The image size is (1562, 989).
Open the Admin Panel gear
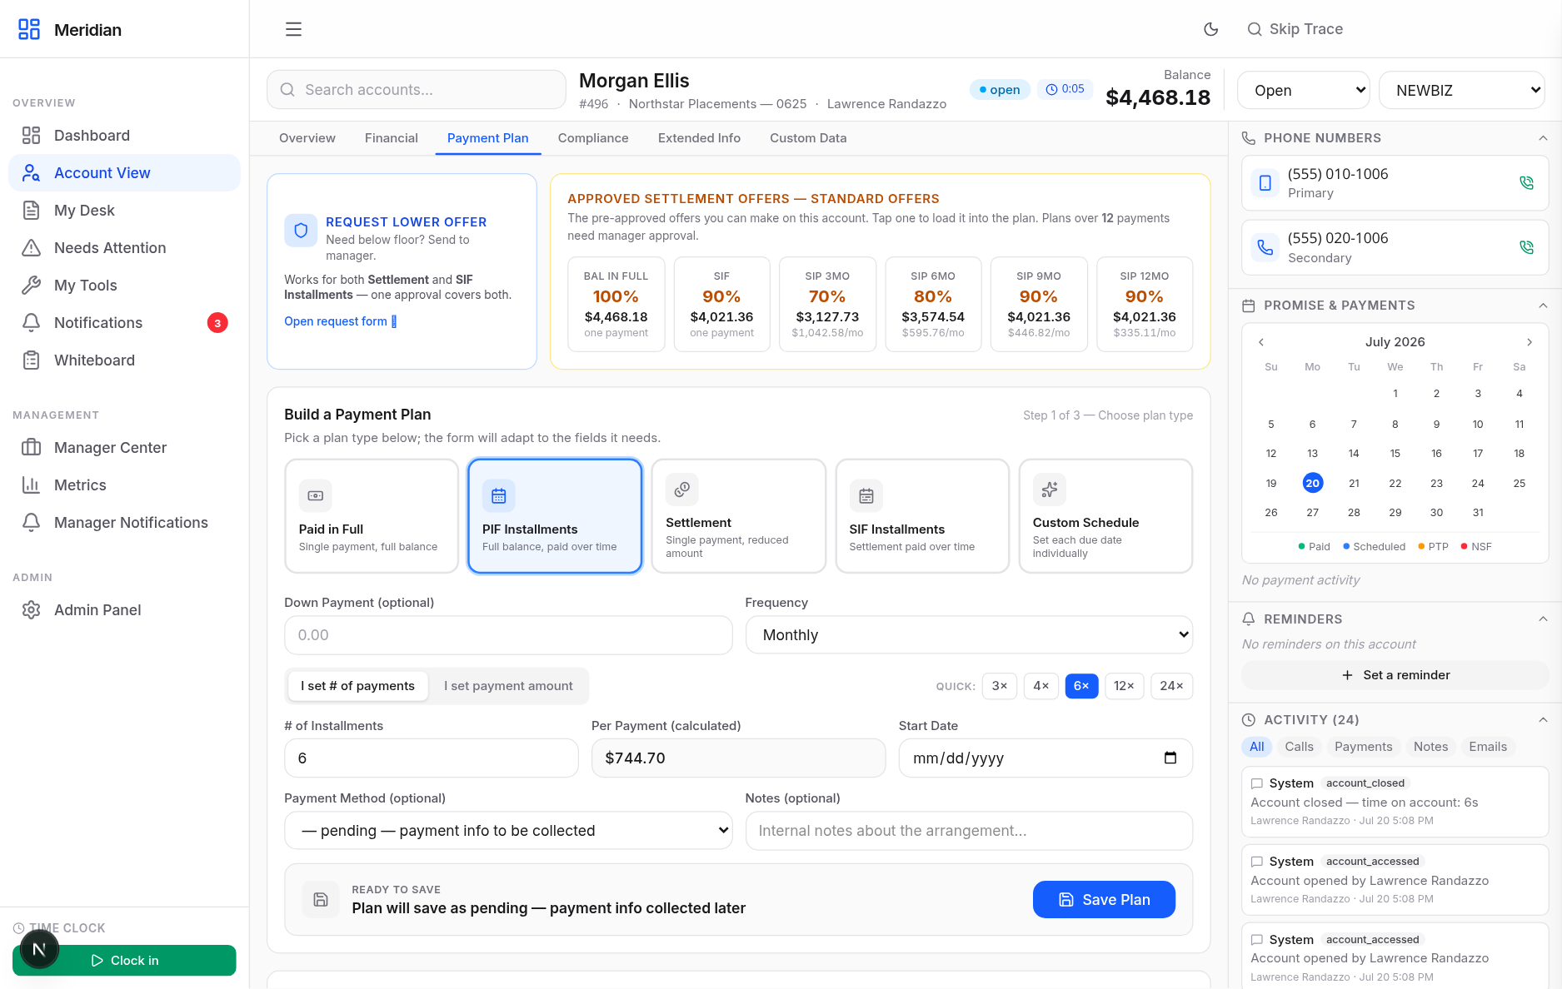124,609
